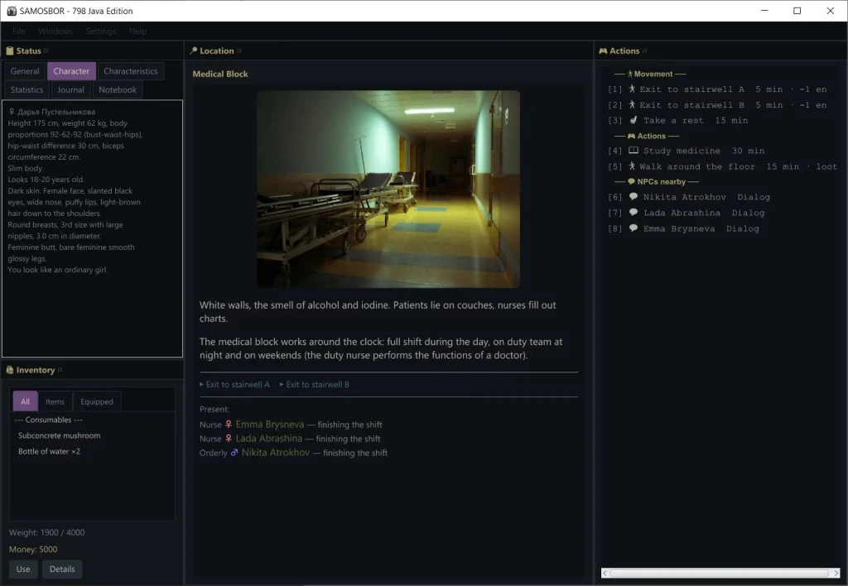Click the SAMOSBOR app icon in title bar

point(12,11)
